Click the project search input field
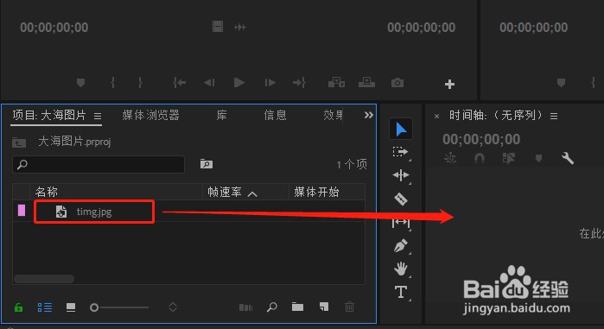Image resolution: width=604 pixels, height=329 pixels. coord(99,164)
